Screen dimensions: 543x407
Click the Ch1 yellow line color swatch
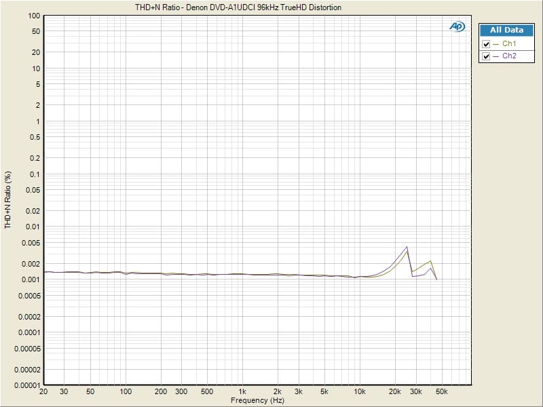(495, 44)
